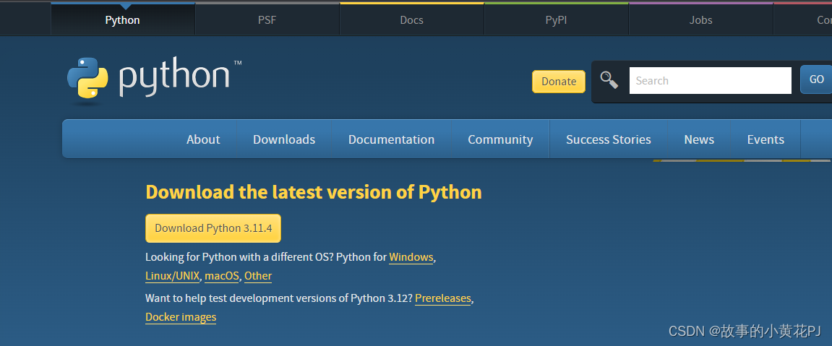Open the Docs top tab
The image size is (832, 346).
[412, 20]
